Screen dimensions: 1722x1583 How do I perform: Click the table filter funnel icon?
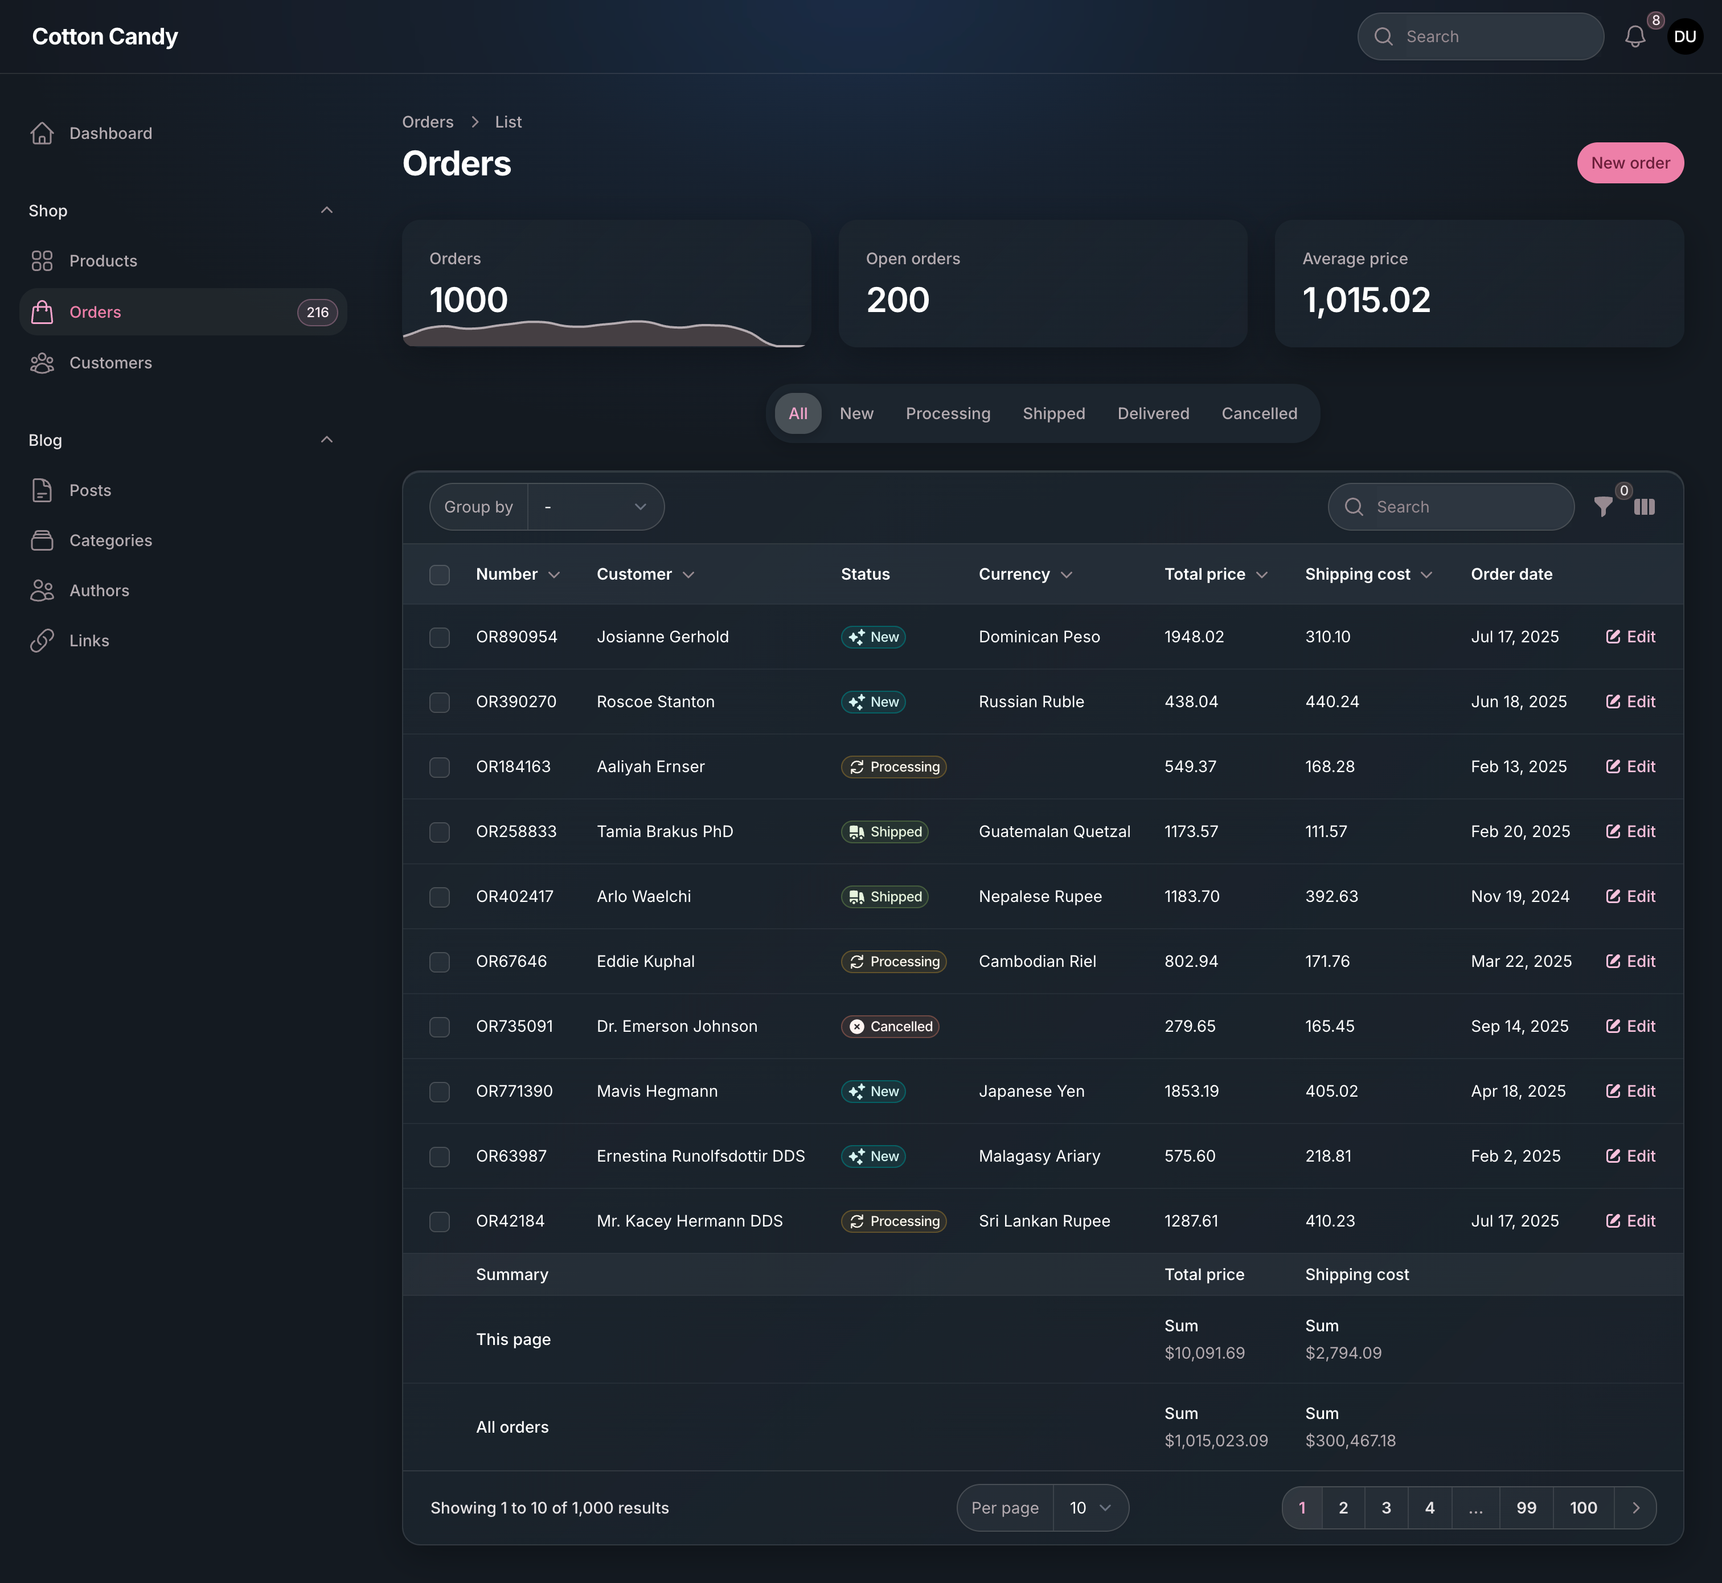click(x=1603, y=507)
